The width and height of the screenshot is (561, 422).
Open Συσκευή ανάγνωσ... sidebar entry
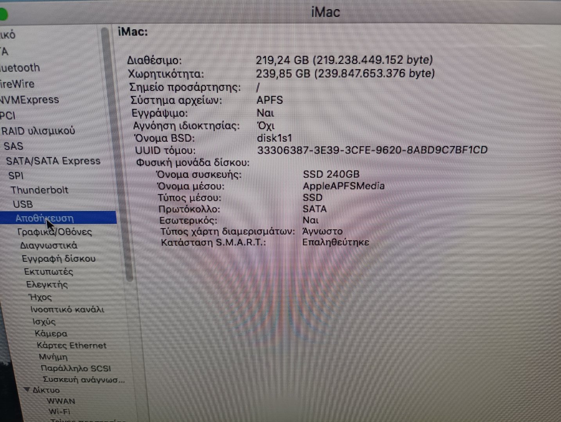pyautogui.click(x=84, y=379)
